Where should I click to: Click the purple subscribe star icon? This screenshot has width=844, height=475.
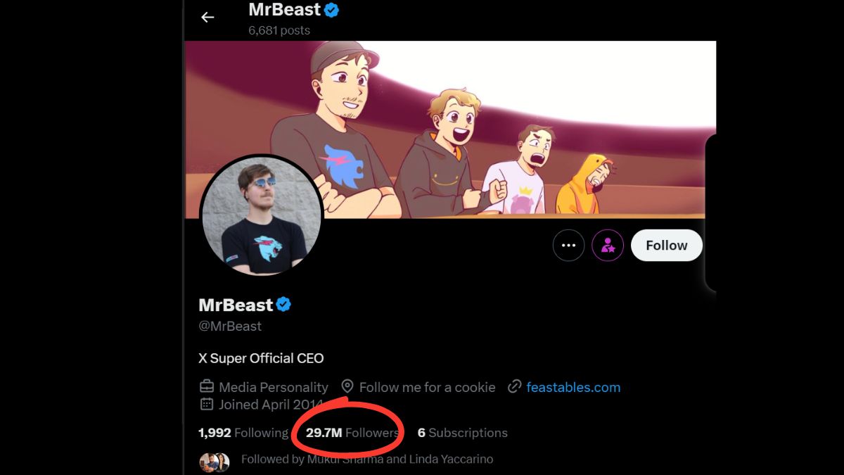click(x=608, y=246)
